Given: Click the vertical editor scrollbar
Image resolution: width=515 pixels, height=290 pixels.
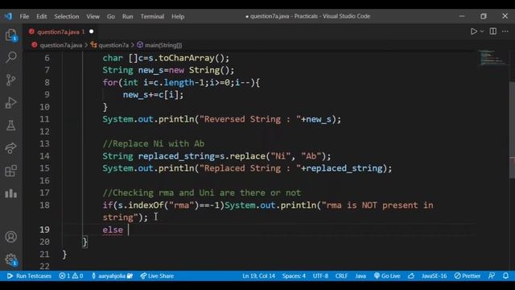Looking at the screenshot, I should [512, 130].
